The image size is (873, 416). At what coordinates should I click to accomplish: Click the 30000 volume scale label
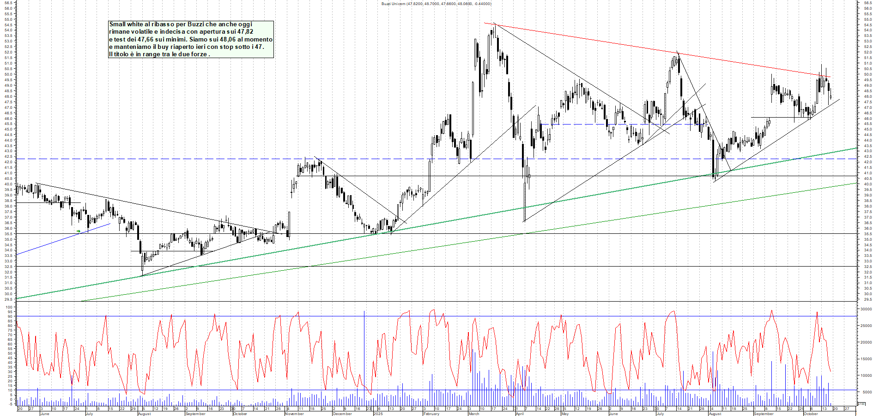coord(866,309)
